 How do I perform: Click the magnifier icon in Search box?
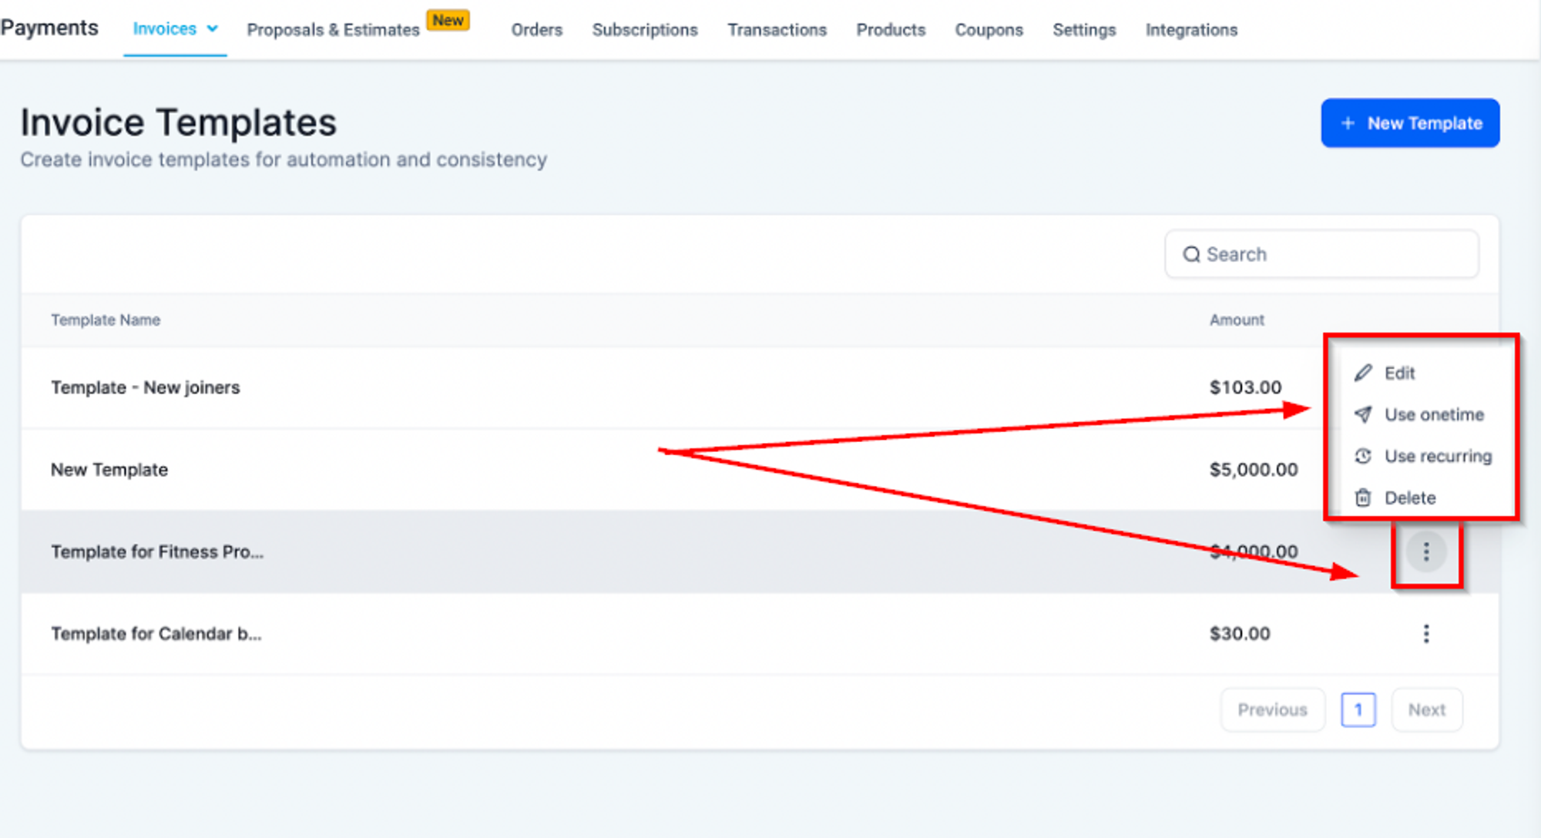click(1192, 254)
